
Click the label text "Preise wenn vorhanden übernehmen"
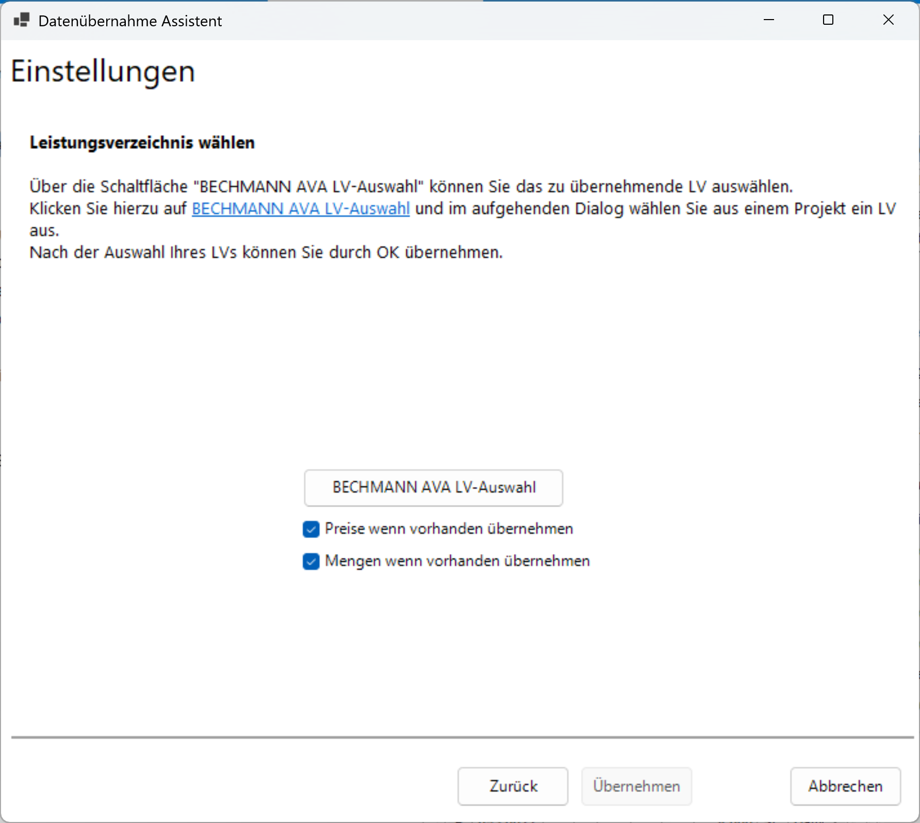coord(449,529)
